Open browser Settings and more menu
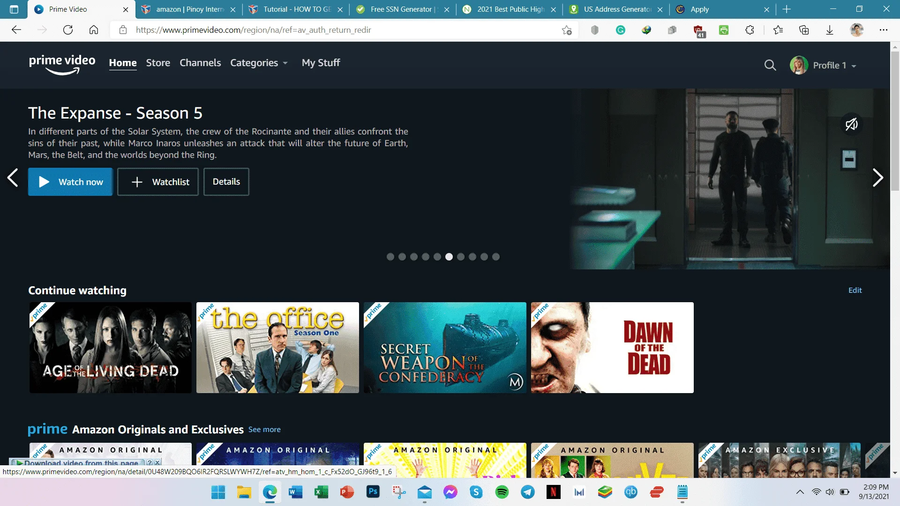Screen dimensions: 900x506 tap(884, 30)
